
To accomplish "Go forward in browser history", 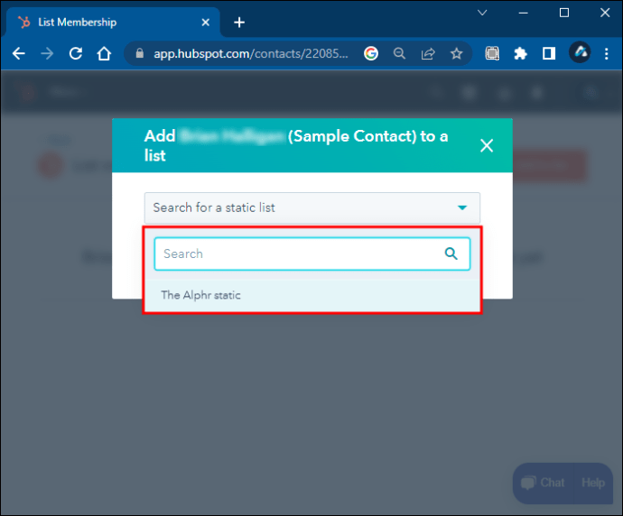I will (x=47, y=53).
